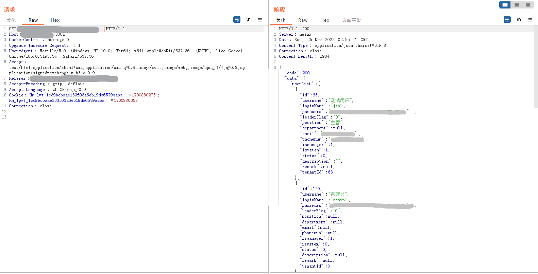Viewport: 538px width, 274px height.
Task: Select top-bottom split layout icon
Action: [517, 5]
